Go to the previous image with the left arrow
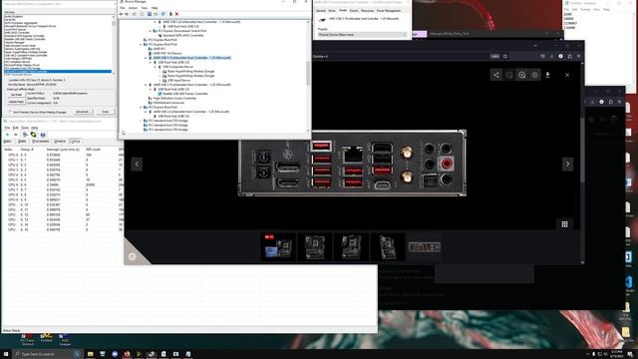Screen dimensions: 638x359 click(137, 164)
